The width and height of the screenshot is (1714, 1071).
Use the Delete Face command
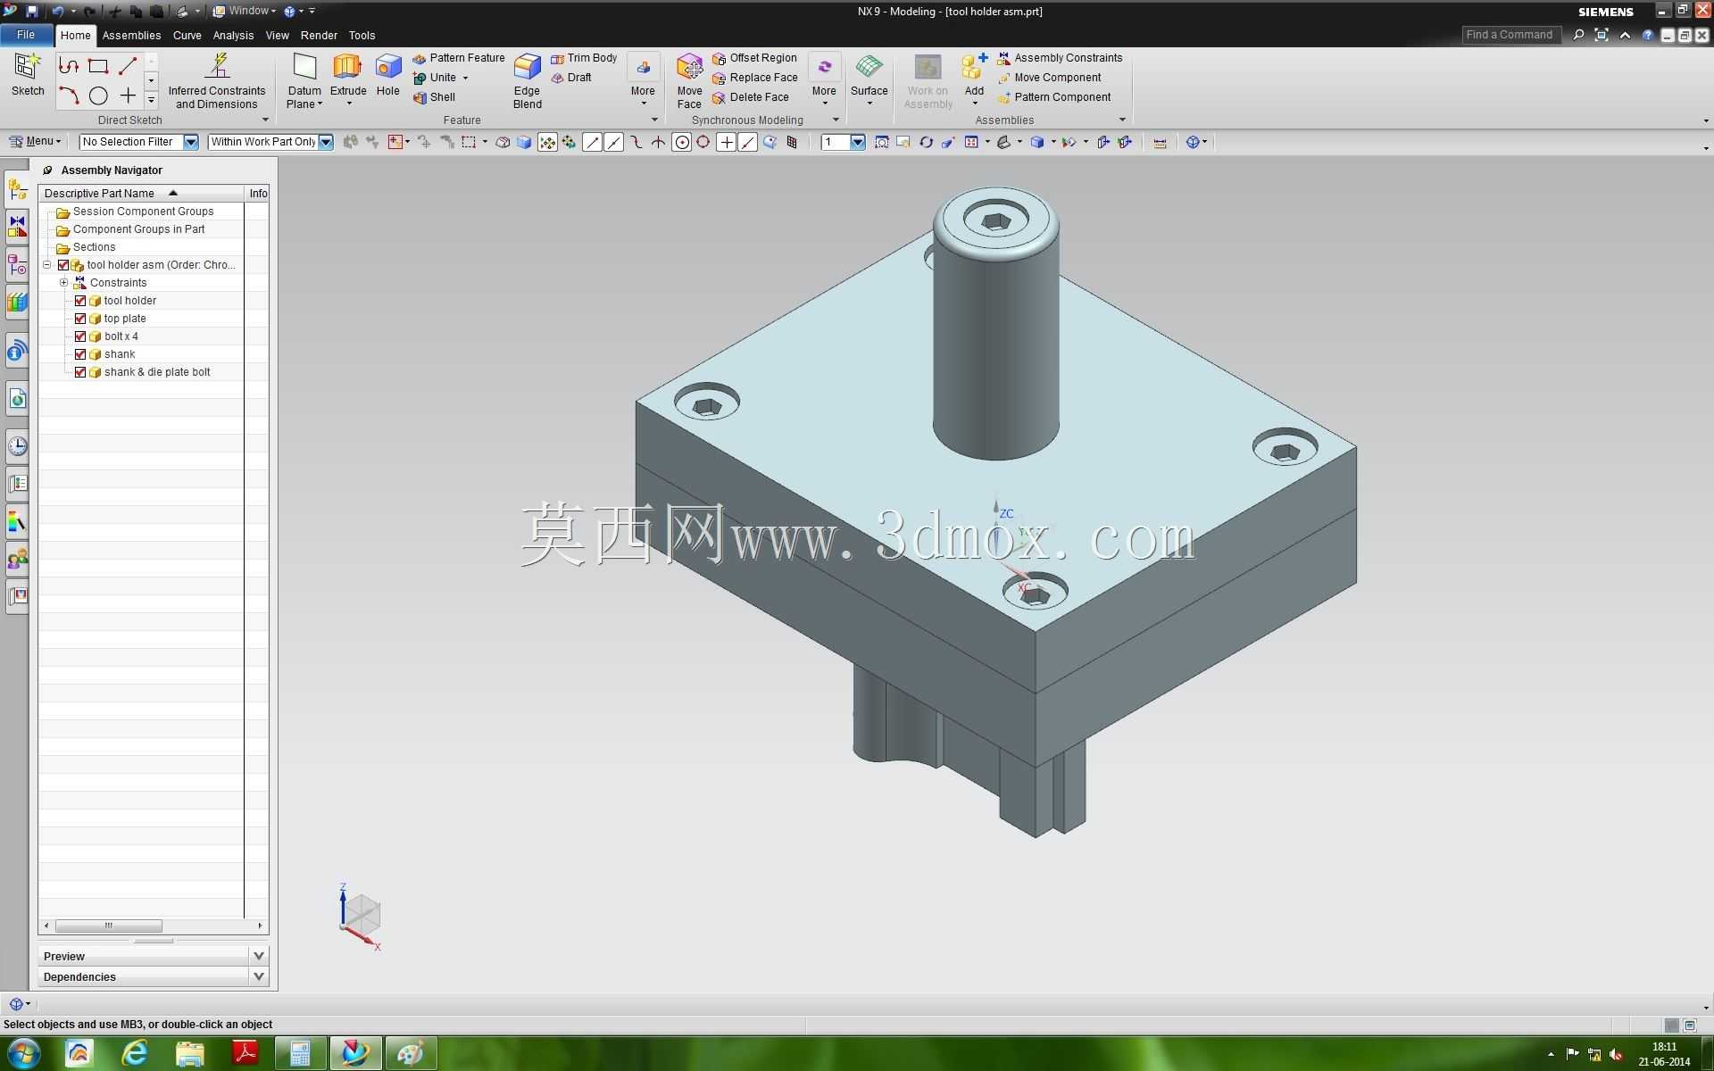[x=751, y=97]
